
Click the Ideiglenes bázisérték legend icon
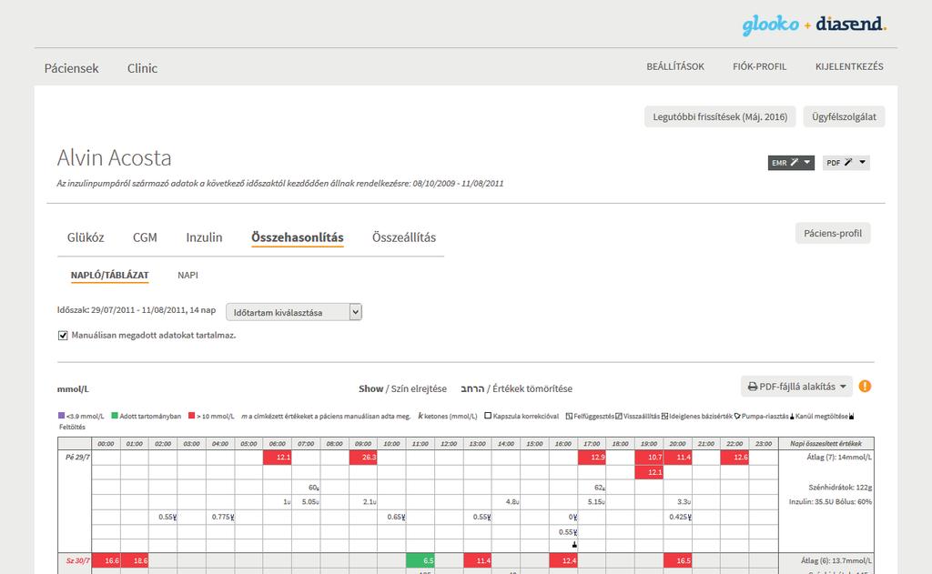pyautogui.click(x=665, y=416)
